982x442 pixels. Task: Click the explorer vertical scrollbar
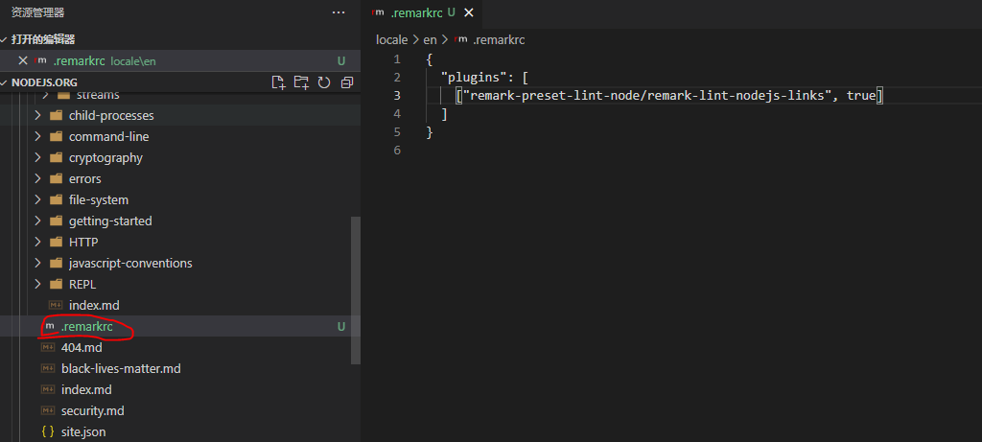[356, 291]
